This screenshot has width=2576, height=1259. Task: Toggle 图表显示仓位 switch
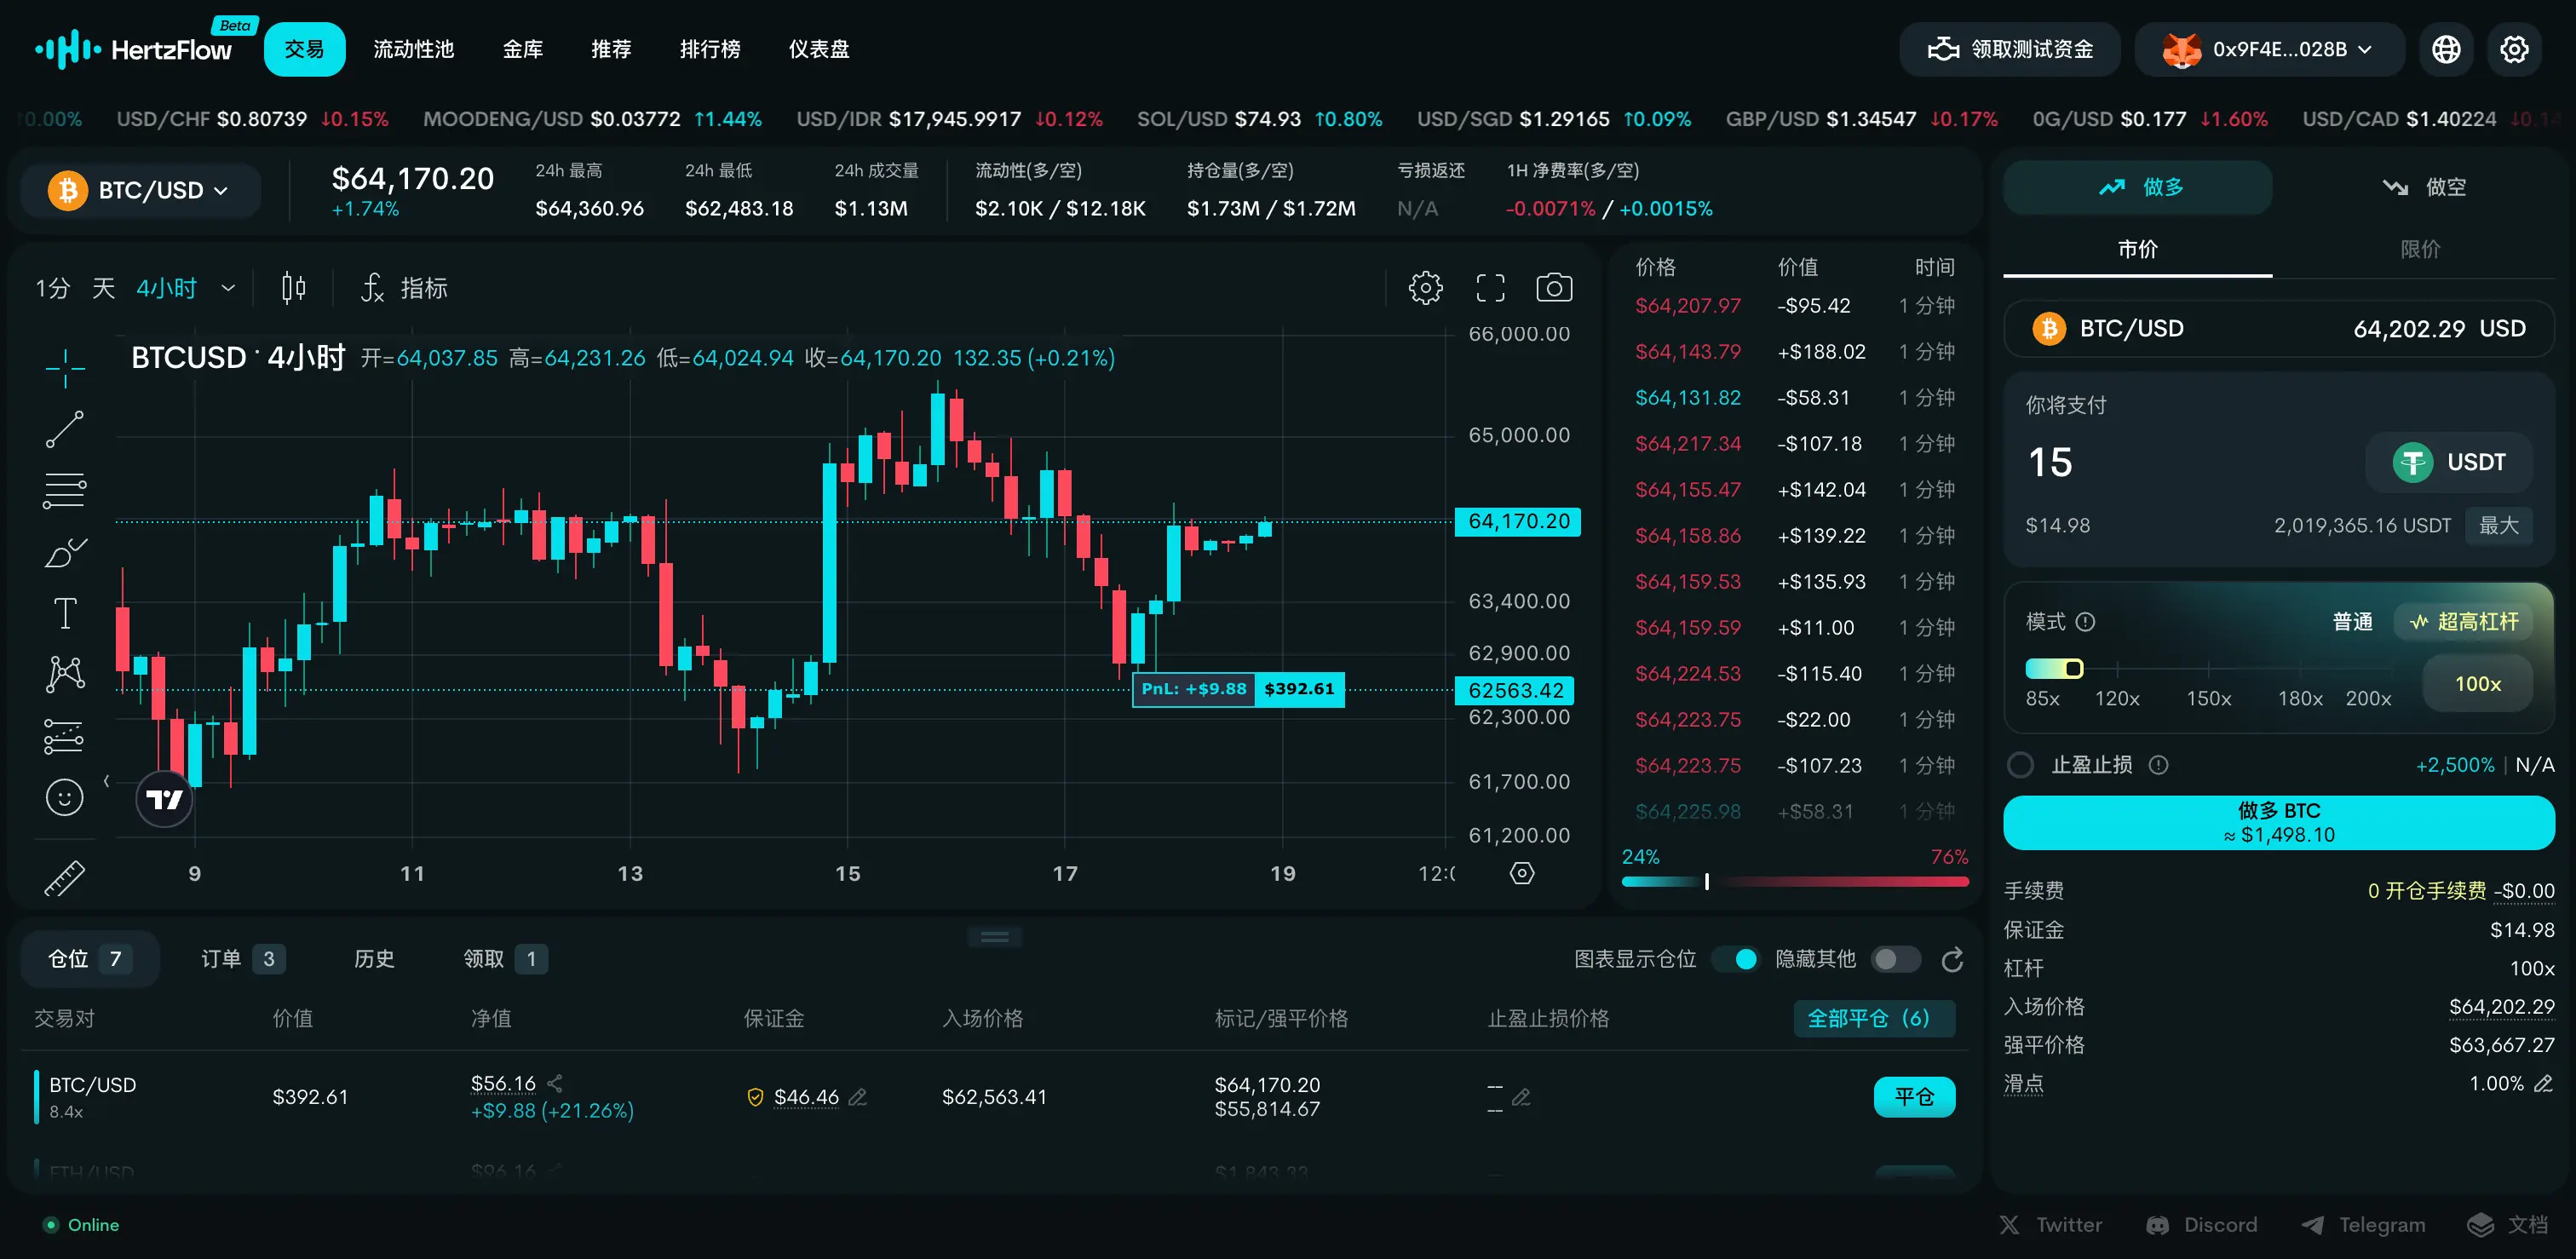(x=1736, y=959)
